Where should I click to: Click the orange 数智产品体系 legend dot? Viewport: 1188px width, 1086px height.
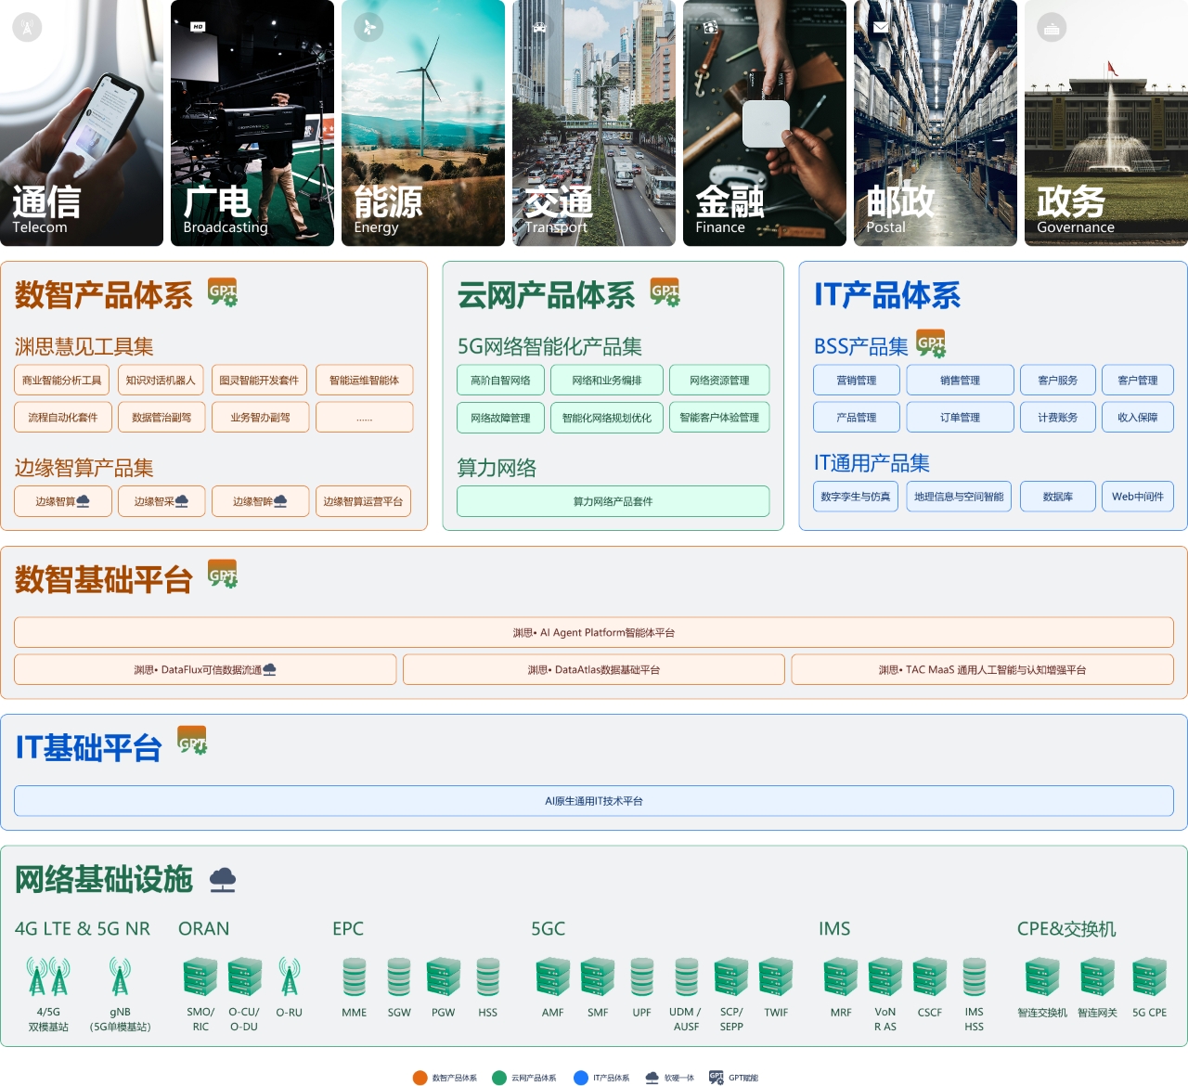420,1078
